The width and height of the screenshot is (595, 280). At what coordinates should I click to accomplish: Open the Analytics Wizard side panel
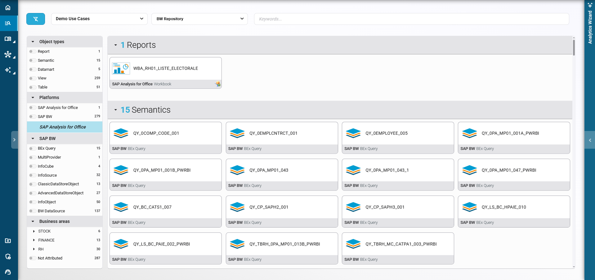[x=590, y=25]
